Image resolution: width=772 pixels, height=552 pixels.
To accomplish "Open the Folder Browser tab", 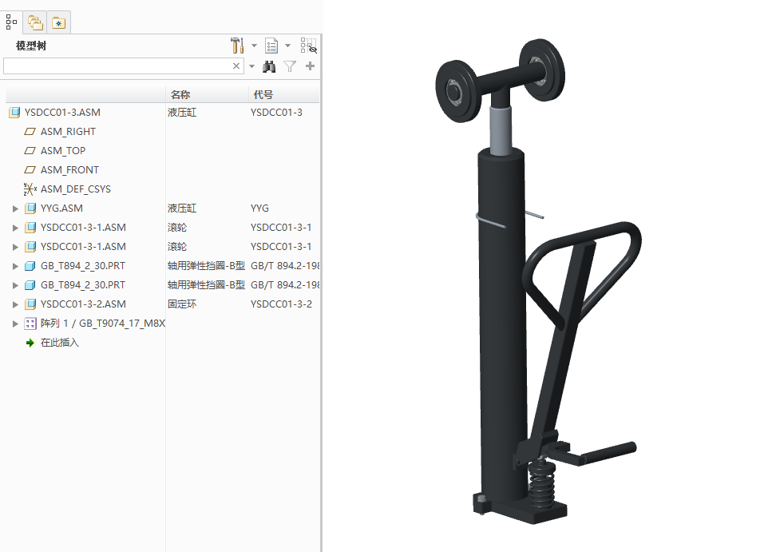I will tap(35, 22).
